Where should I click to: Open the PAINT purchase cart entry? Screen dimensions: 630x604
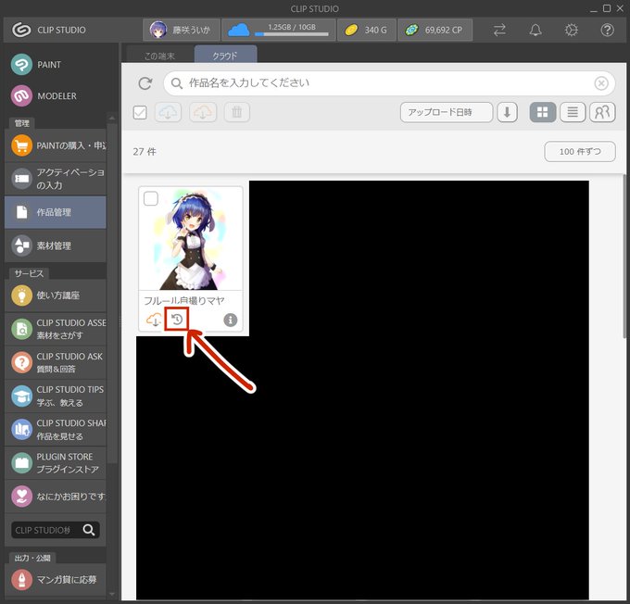(x=56, y=145)
